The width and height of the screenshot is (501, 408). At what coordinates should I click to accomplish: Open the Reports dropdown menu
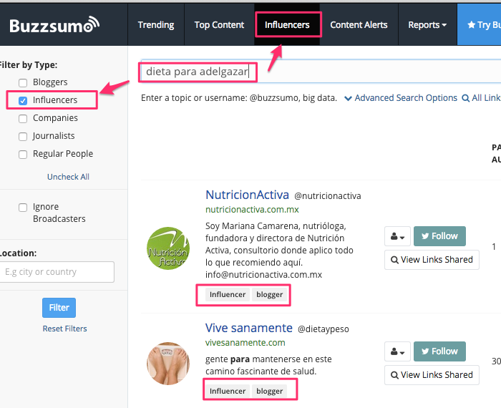tap(427, 25)
